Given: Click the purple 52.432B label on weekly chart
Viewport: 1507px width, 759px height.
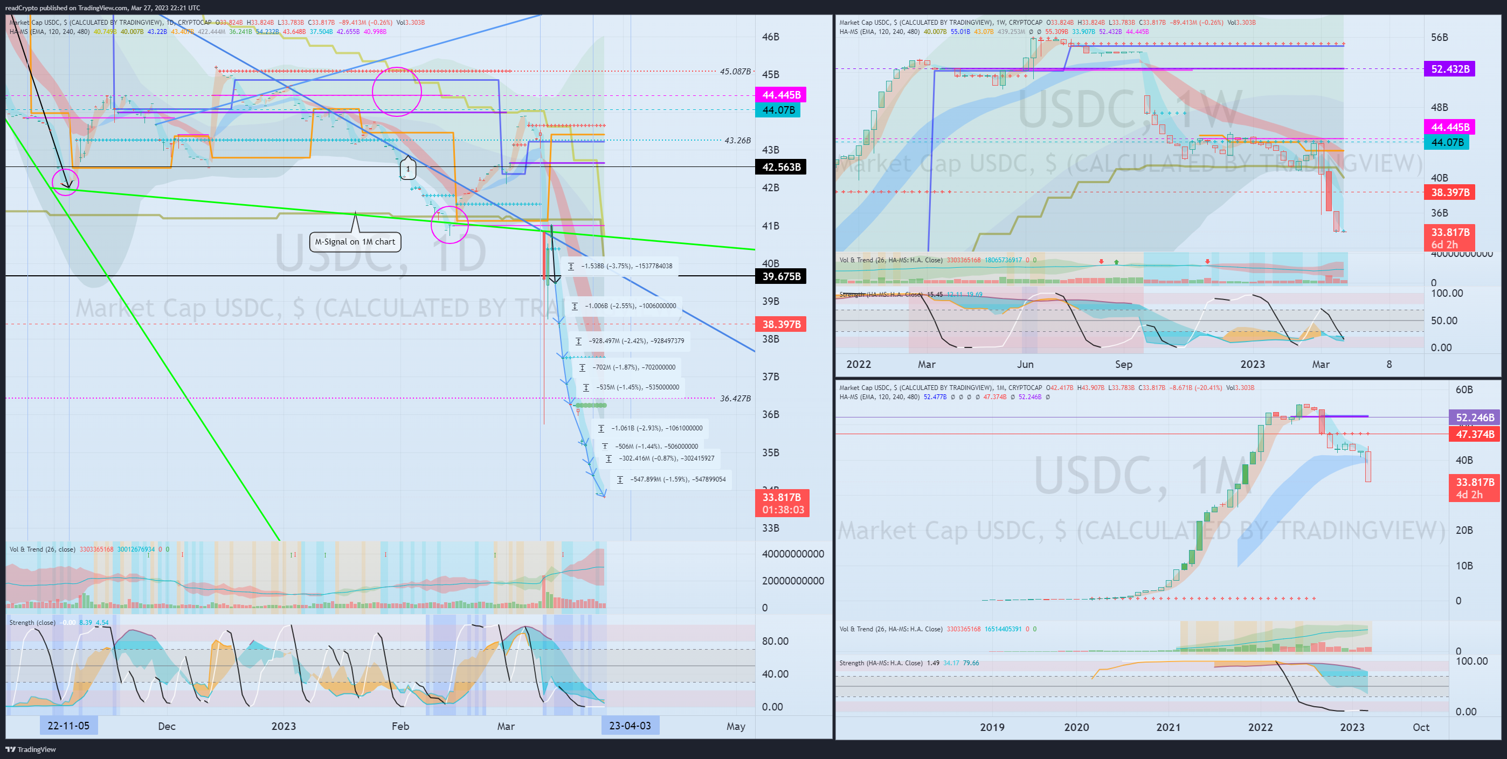Looking at the screenshot, I should pos(1450,69).
